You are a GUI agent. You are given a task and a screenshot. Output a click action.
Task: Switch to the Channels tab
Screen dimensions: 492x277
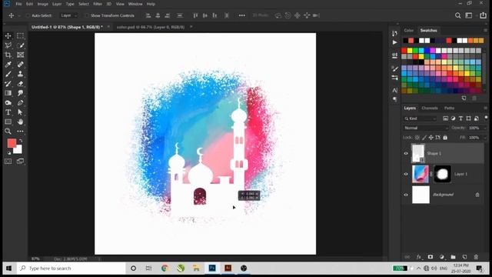point(430,108)
